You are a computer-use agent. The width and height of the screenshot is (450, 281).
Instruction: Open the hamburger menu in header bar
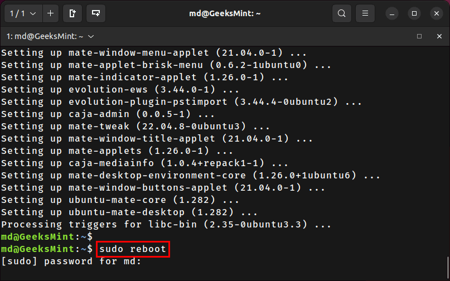pyautogui.click(x=365, y=13)
